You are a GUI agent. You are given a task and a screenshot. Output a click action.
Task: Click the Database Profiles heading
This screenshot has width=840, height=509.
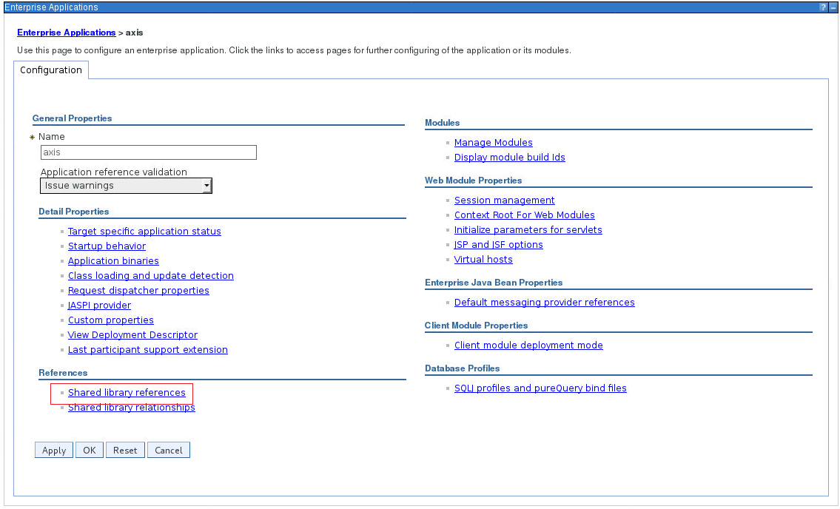click(463, 368)
